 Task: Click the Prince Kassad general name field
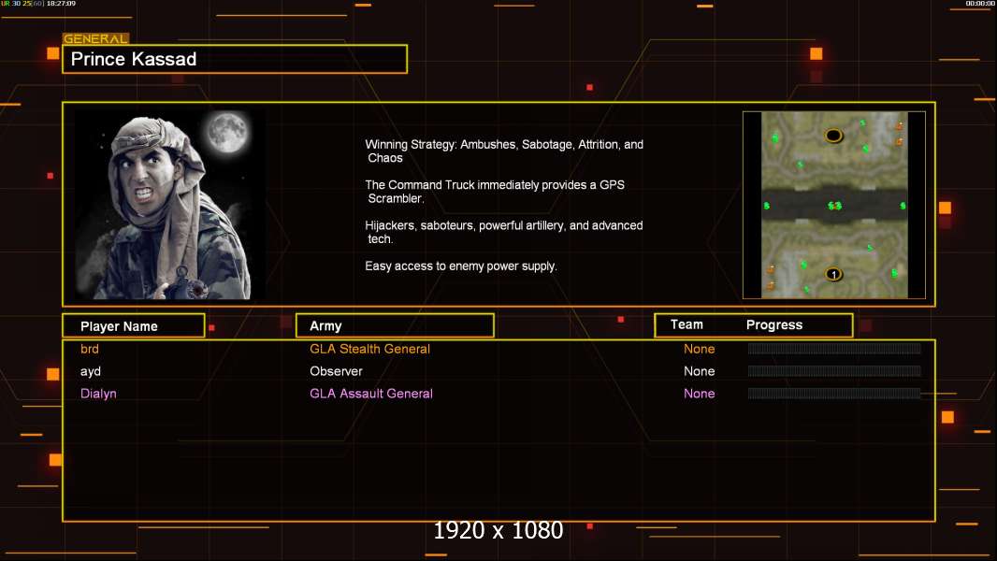[235, 59]
